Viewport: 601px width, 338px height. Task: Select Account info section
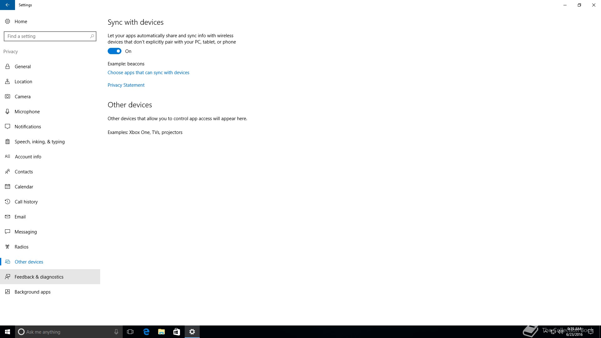50,156
